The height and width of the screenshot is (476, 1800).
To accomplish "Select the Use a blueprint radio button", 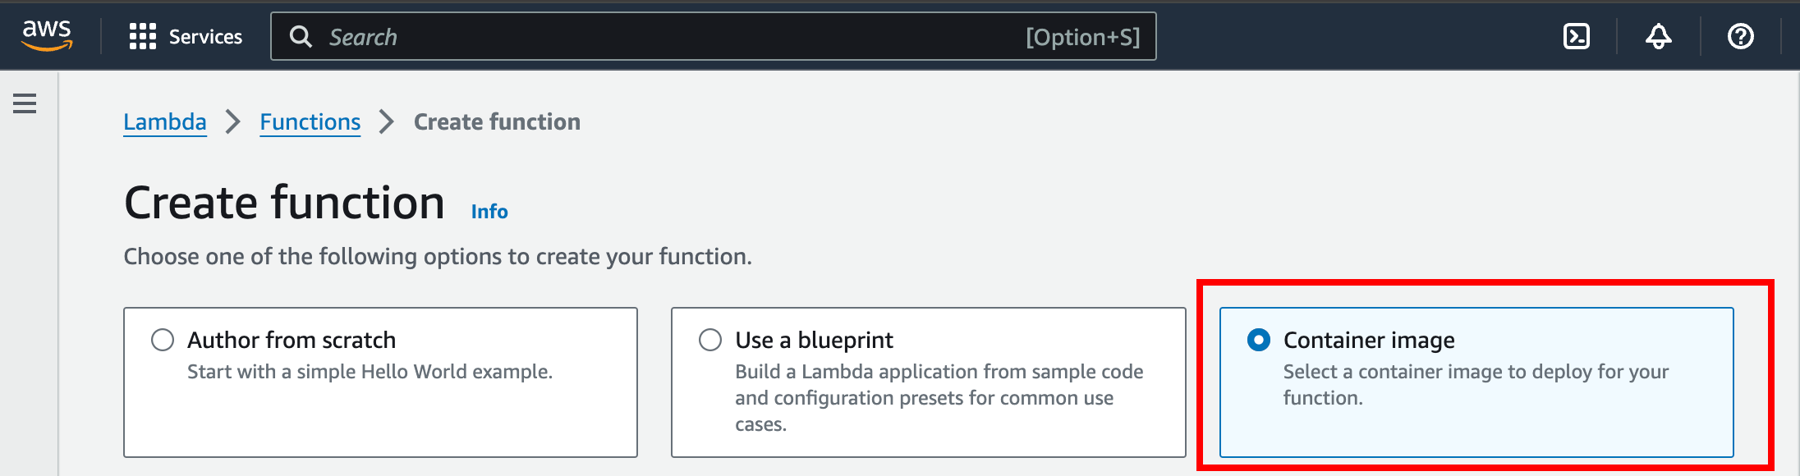I will (710, 340).
